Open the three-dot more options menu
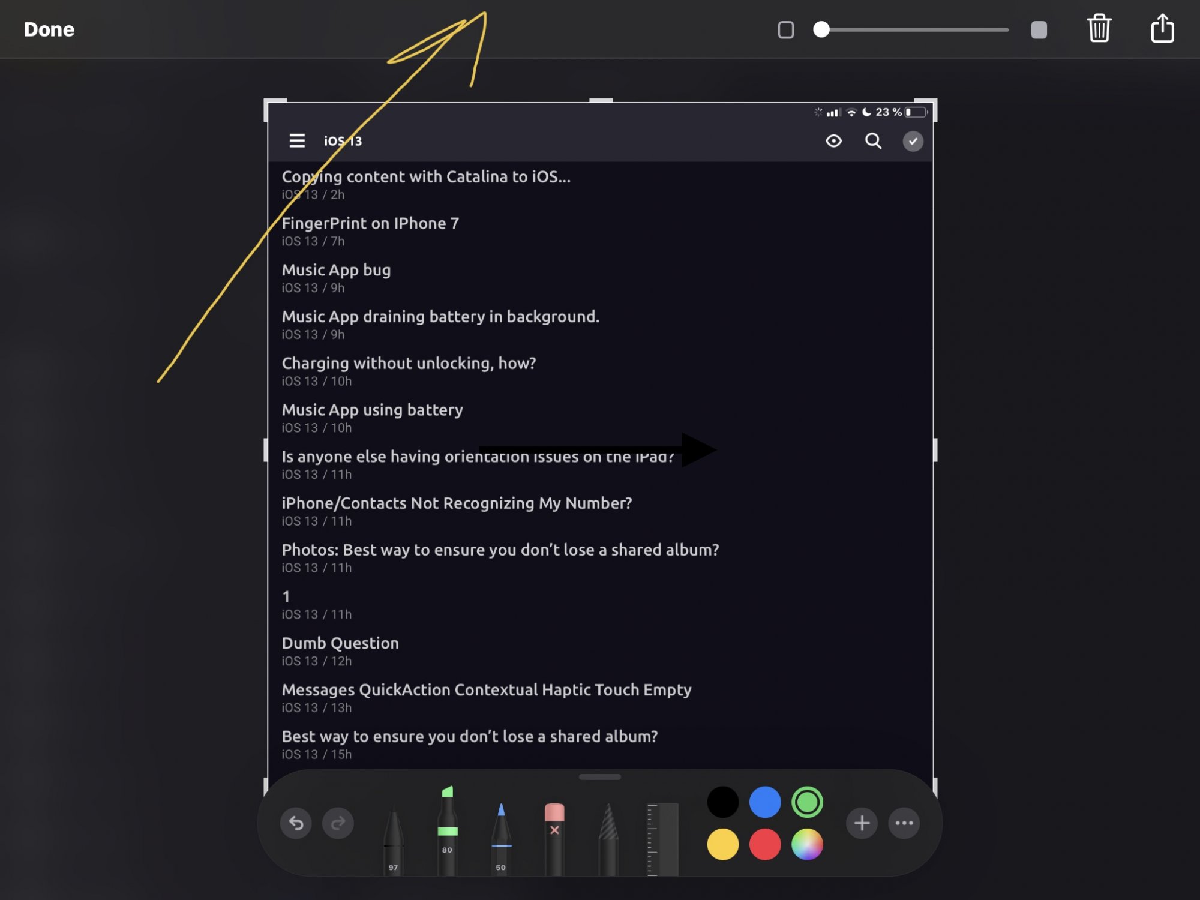Image resolution: width=1200 pixels, height=900 pixels. 904,823
